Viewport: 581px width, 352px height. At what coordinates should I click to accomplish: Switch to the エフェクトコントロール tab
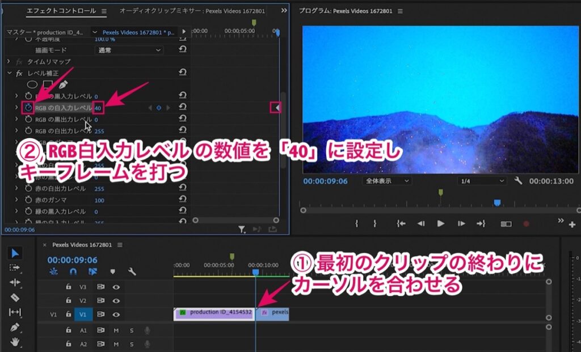[x=61, y=11]
